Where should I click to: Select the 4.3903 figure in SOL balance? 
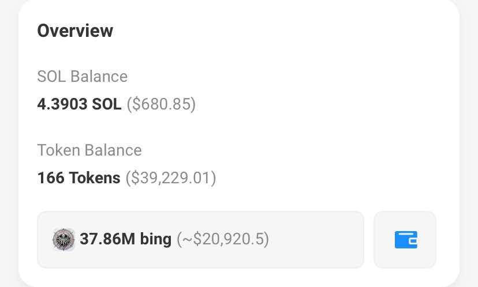coord(62,104)
